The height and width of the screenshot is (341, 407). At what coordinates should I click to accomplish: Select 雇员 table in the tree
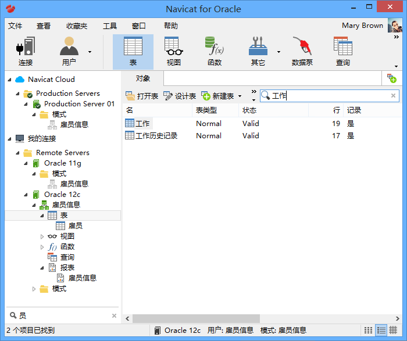75,226
